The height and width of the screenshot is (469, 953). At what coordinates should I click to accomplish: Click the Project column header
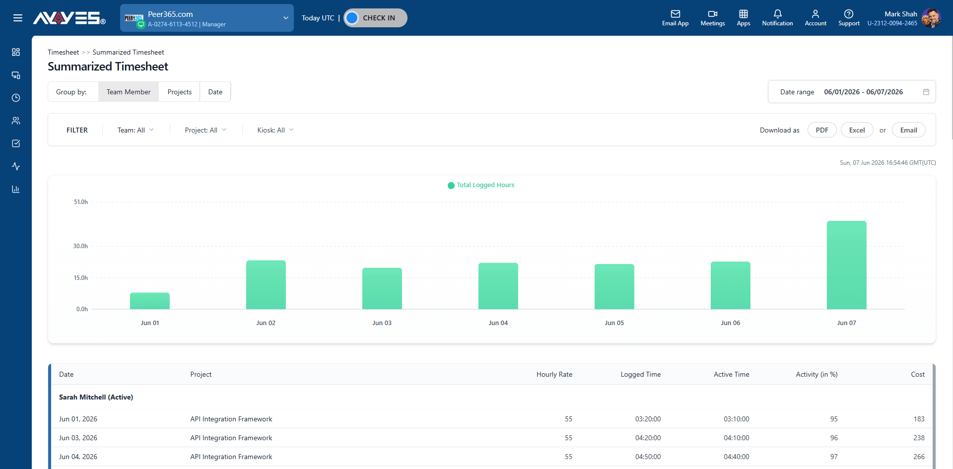[x=201, y=374]
